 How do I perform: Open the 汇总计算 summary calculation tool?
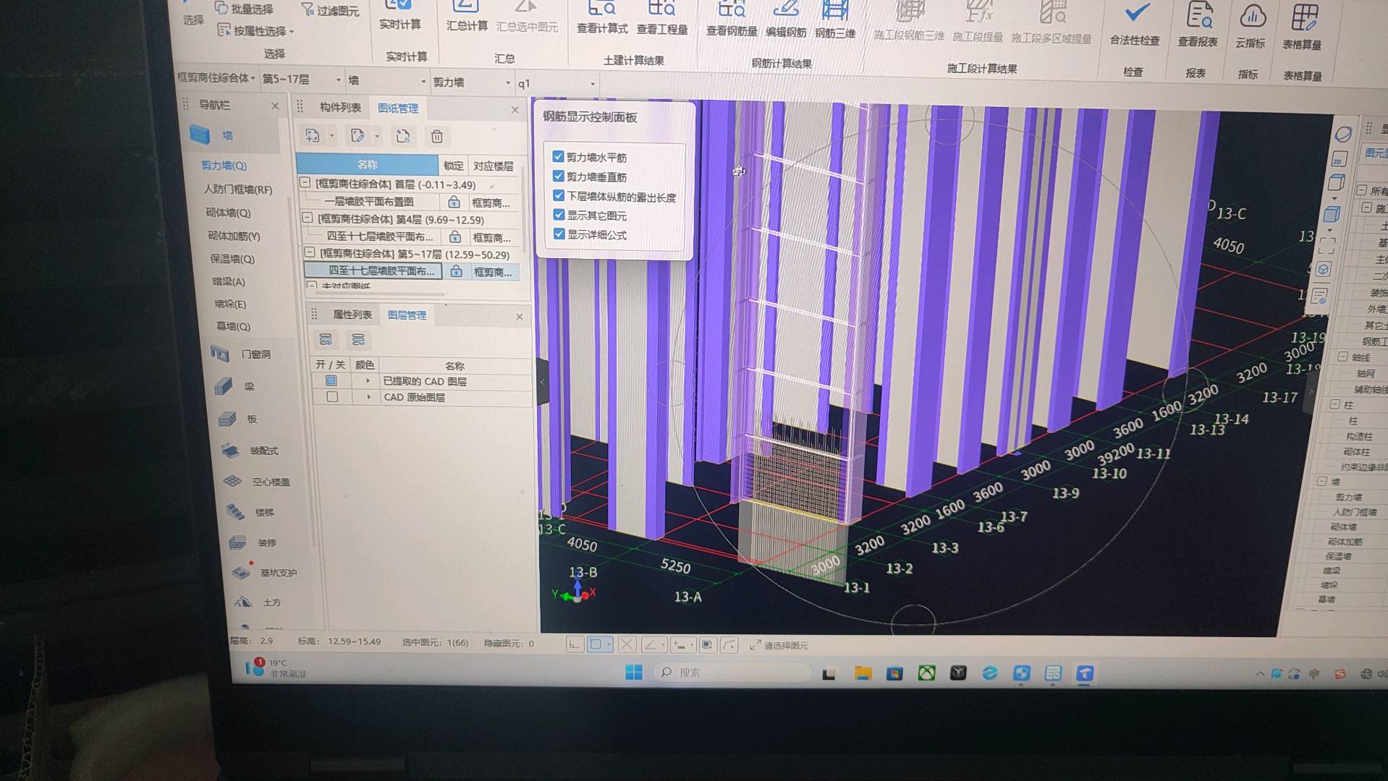point(466,16)
